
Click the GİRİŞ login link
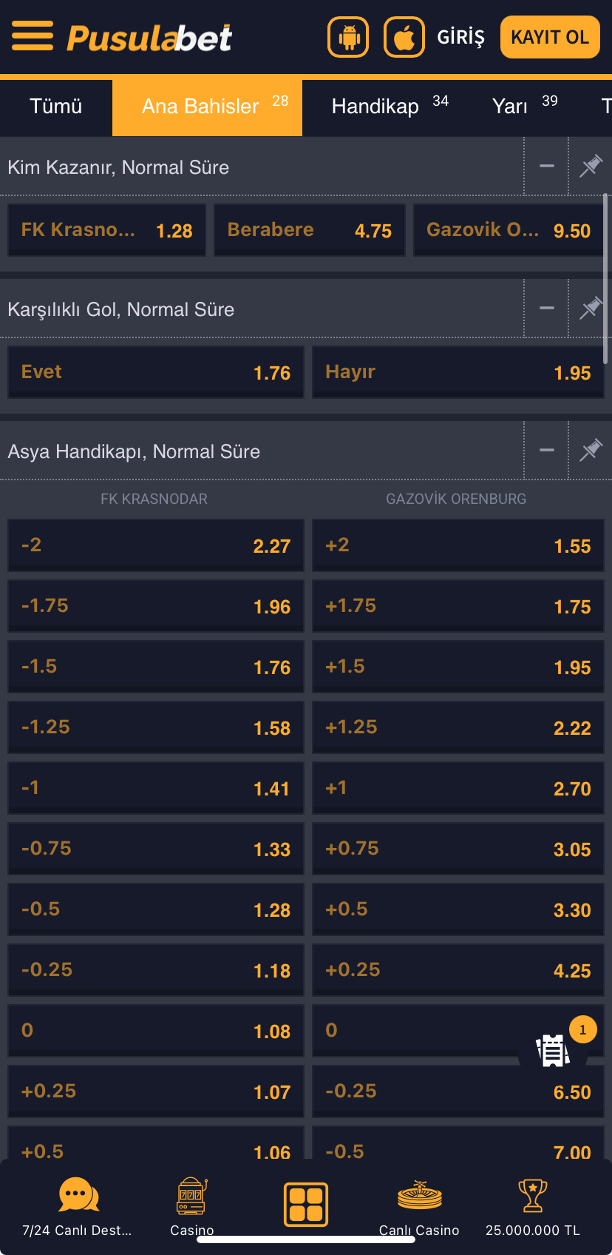click(x=460, y=36)
